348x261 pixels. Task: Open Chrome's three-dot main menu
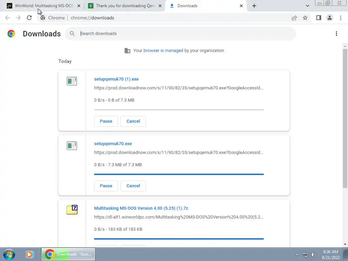point(341,18)
